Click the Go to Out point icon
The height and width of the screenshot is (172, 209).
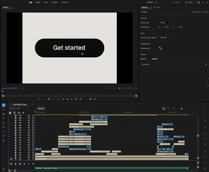pos(58,99)
